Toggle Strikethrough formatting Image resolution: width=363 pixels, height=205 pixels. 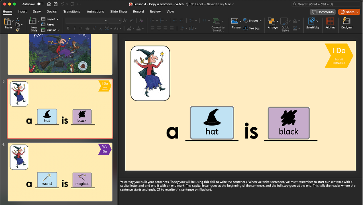click(87, 28)
